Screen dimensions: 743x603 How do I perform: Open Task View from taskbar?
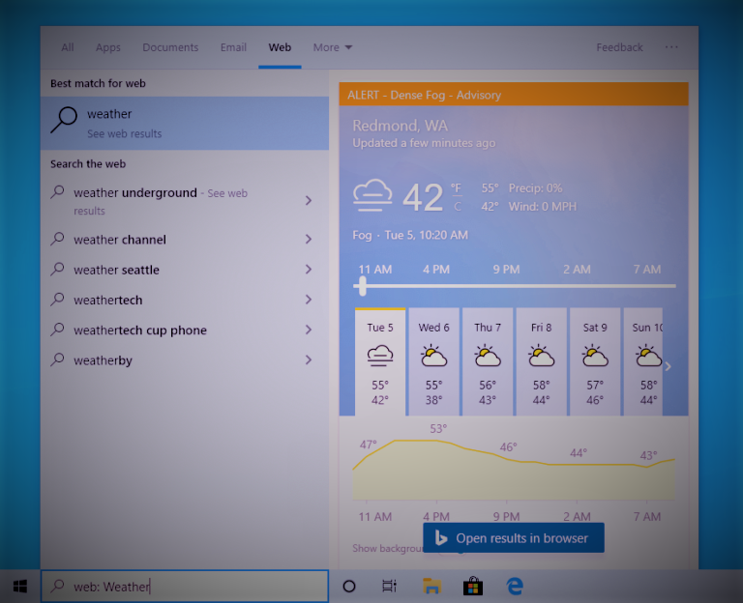tap(389, 587)
